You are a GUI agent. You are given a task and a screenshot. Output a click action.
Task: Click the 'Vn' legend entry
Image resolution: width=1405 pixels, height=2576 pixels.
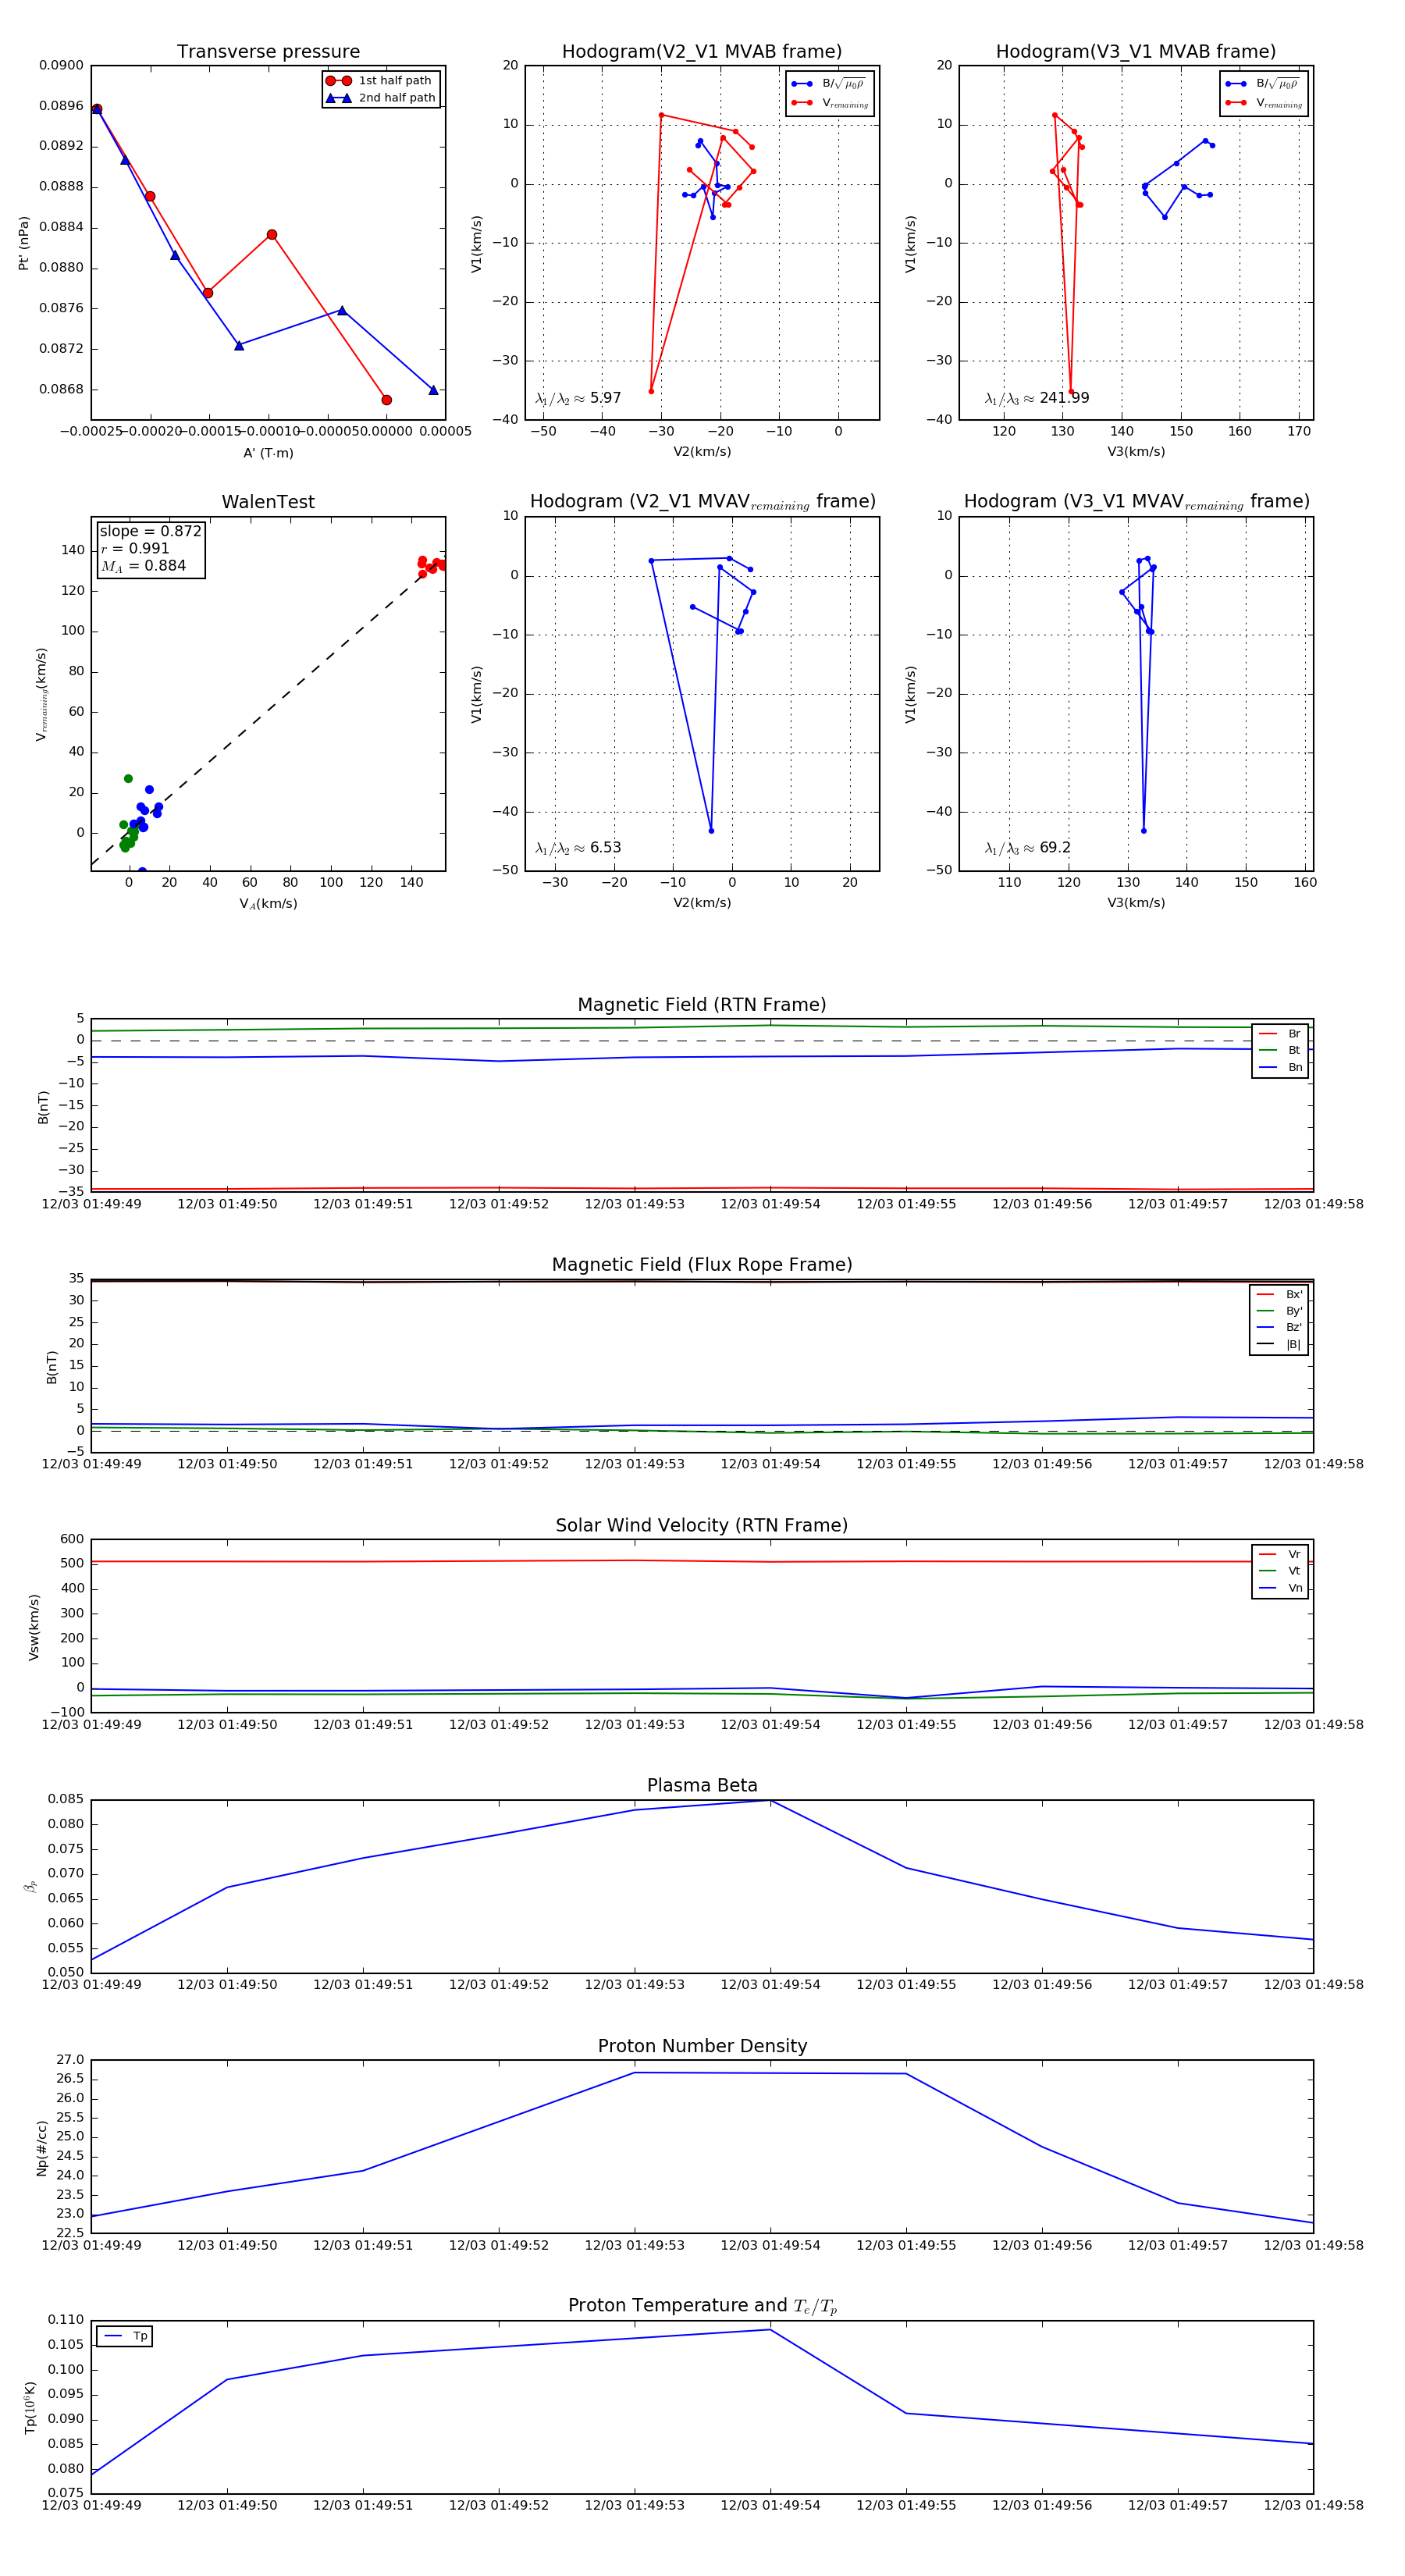[1281, 1588]
